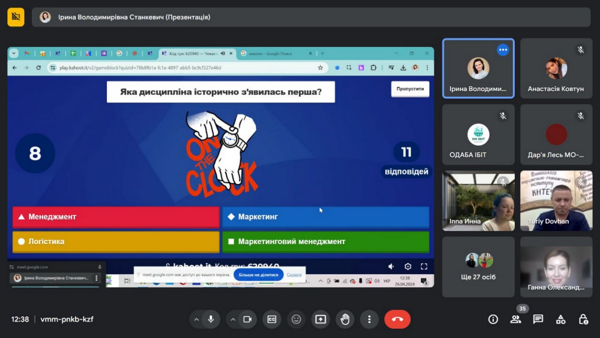This screenshot has width=600, height=338.
Task: Open the meeting details info icon
Action: (493, 319)
